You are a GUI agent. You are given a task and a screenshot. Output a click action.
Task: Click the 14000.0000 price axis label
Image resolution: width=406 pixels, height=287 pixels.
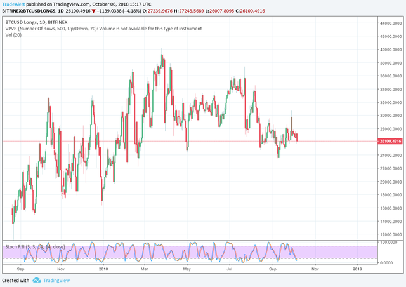391,221
